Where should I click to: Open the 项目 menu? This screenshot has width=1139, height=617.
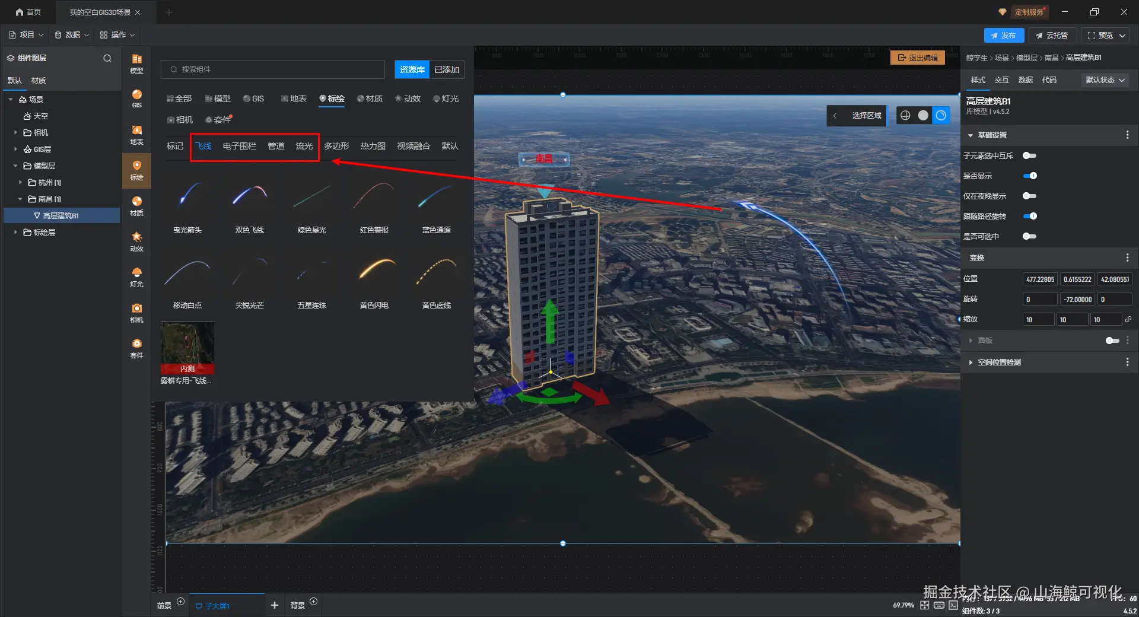click(26, 35)
